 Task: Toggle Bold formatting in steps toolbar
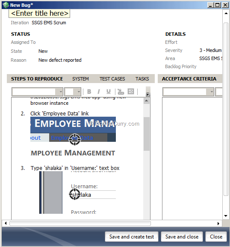[89, 92]
